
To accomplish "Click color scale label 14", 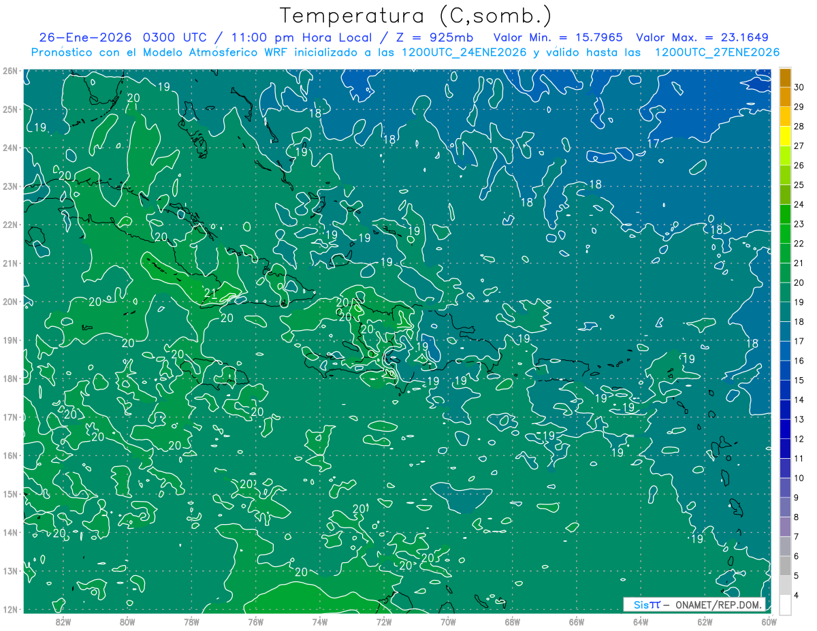I will 799,400.
